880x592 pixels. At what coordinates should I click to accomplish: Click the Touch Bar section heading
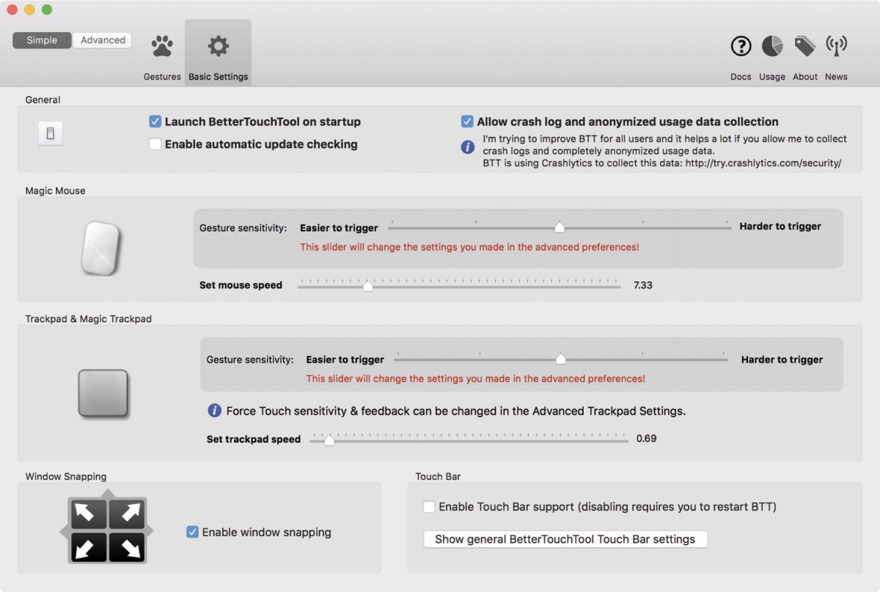[x=438, y=476]
